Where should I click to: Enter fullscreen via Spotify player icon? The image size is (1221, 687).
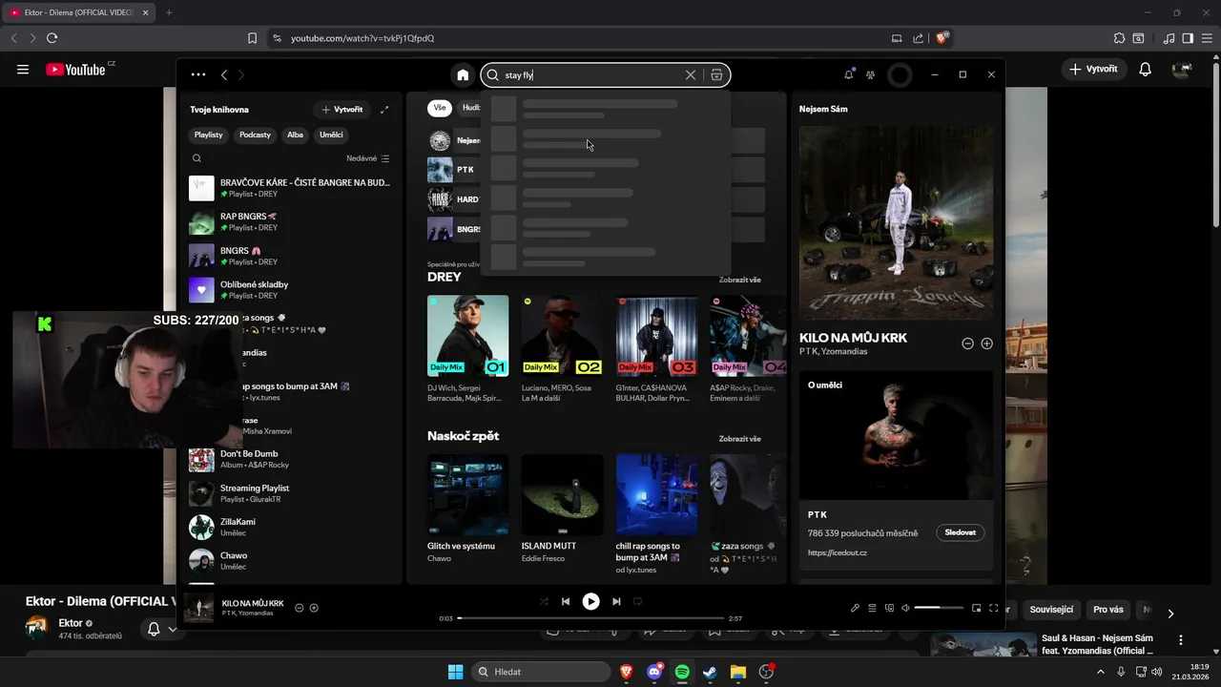[x=993, y=608]
